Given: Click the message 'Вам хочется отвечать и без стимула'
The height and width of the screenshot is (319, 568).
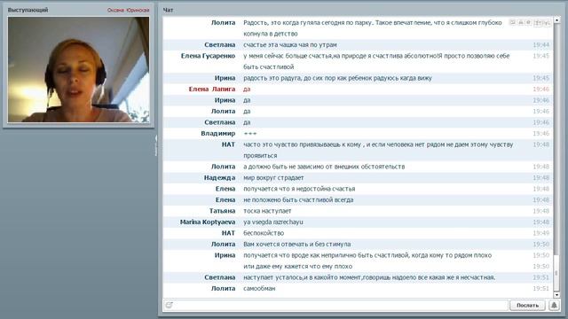Looking at the screenshot, I should (x=297, y=245).
